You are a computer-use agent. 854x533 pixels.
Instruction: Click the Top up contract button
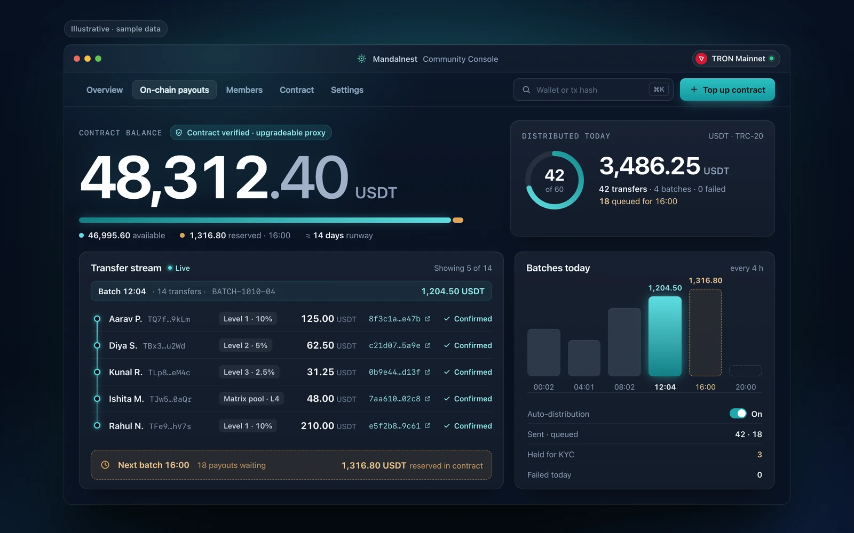click(728, 90)
